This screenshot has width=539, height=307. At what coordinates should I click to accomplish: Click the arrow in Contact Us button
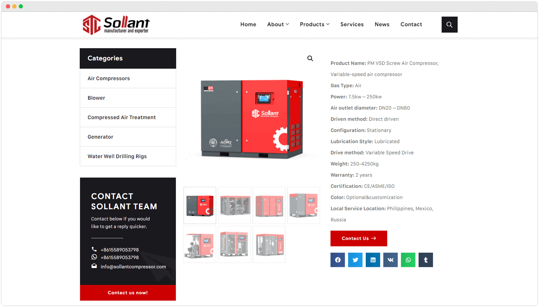pos(374,238)
